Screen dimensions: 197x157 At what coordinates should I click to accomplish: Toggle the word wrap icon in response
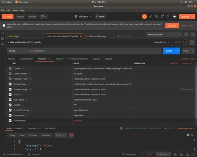71,135
